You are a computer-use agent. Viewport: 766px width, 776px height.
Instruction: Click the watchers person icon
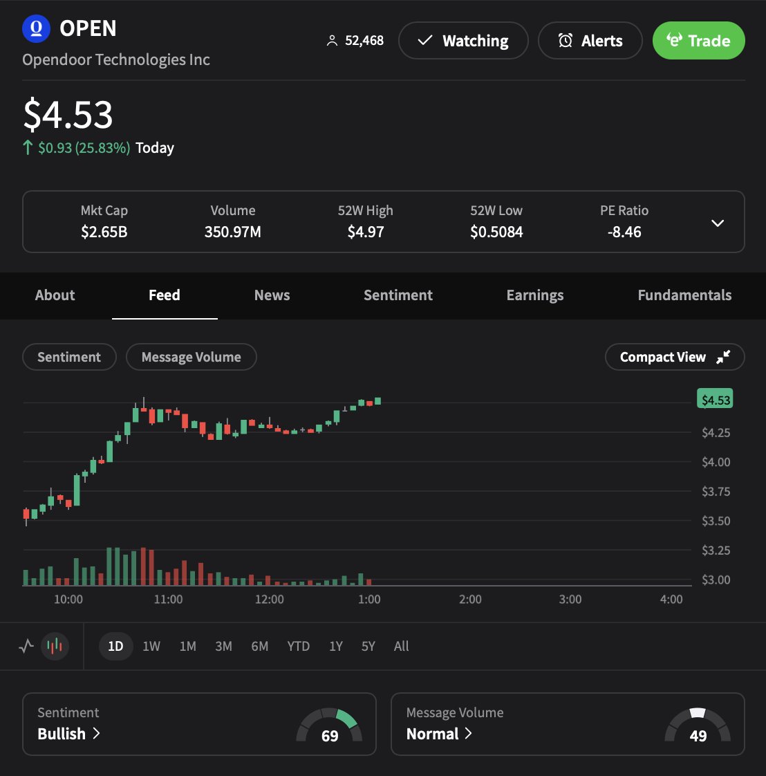coord(332,41)
